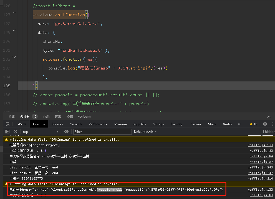Open the 输出 panel tab
Viewport: 275px width, 199px height.
58,116
